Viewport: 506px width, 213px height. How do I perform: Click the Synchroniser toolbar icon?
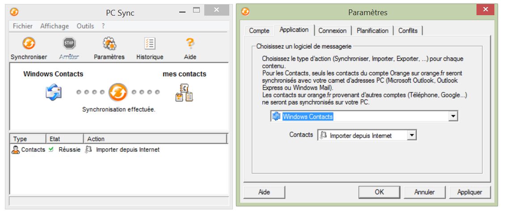click(29, 43)
